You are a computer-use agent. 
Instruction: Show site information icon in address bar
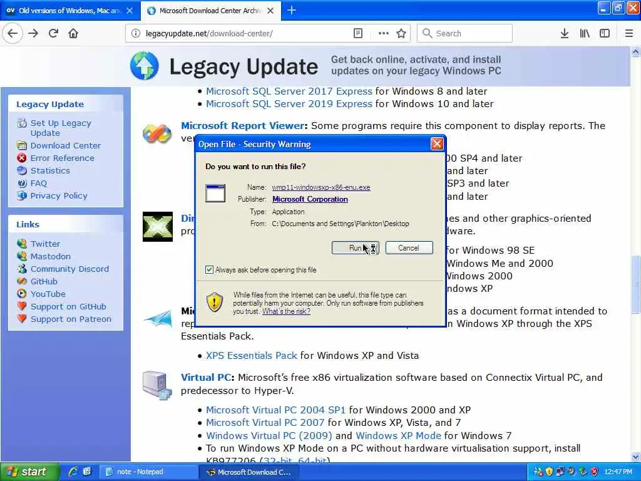pos(136,33)
